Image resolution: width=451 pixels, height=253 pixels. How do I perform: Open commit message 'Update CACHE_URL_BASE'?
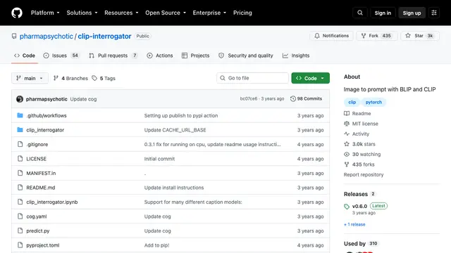(175, 130)
